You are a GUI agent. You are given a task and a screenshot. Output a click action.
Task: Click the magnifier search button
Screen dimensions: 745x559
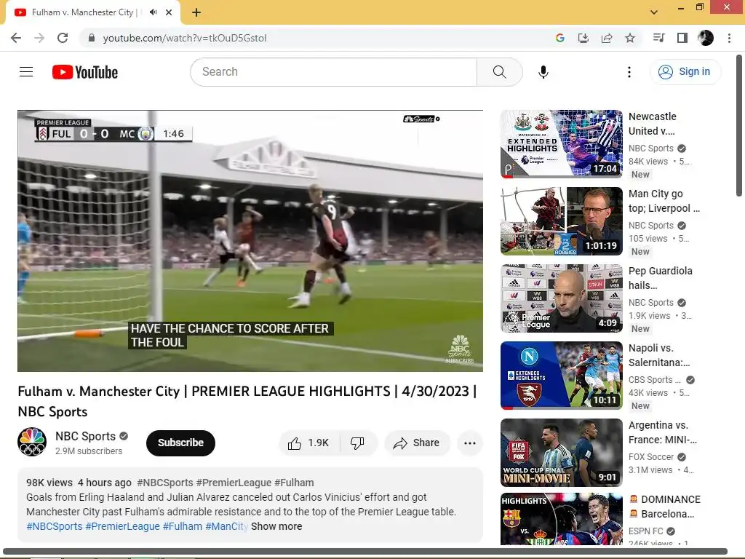(x=499, y=72)
